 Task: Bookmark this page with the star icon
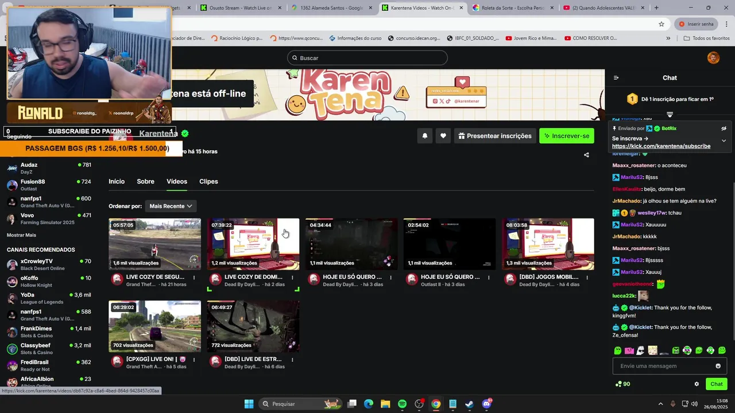[661, 24]
